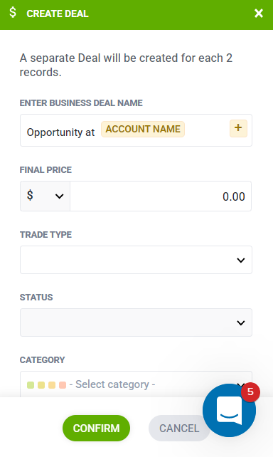Click the plus icon to add a placeholder
Viewport: 273px width, 457px height.
pos(238,128)
